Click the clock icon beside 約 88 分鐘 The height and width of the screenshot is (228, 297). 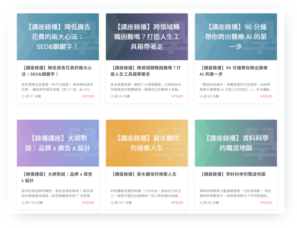[202, 203]
